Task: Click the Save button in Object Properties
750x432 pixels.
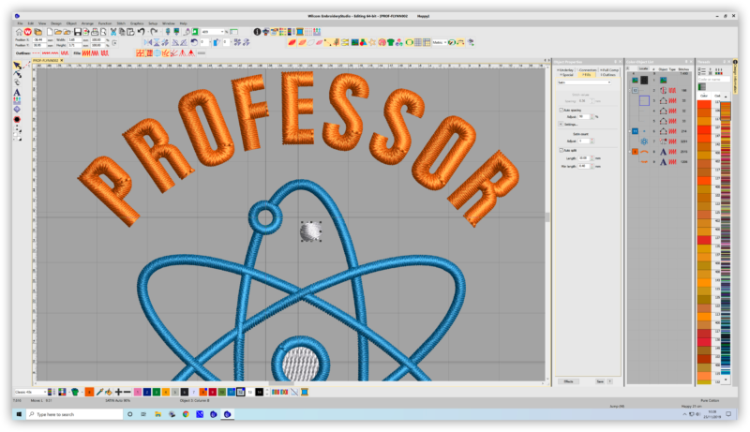Action: pyautogui.click(x=599, y=381)
